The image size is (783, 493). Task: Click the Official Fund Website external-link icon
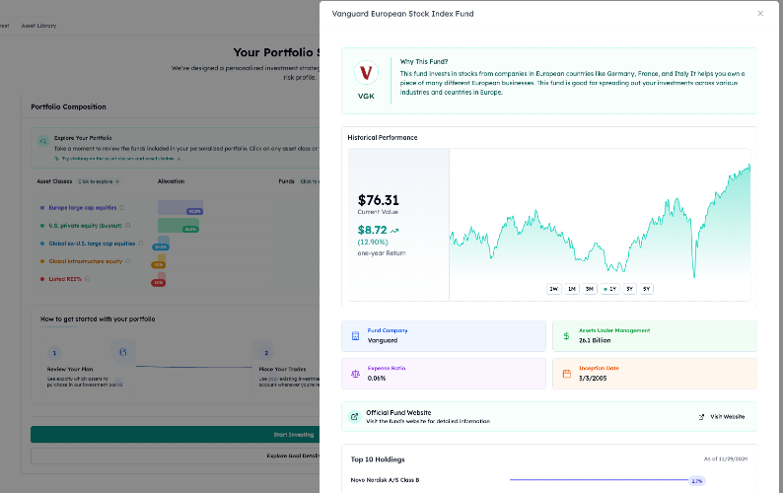tap(355, 416)
